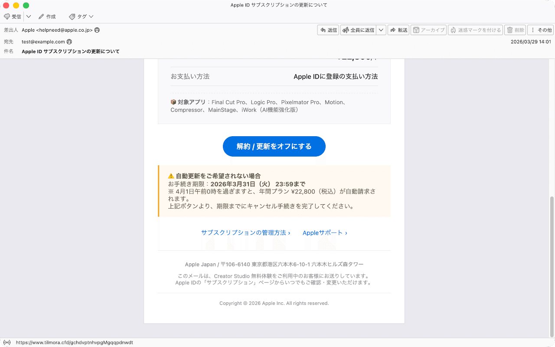Click recipient test@example.com
The height and width of the screenshot is (347, 555).
tap(43, 42)
